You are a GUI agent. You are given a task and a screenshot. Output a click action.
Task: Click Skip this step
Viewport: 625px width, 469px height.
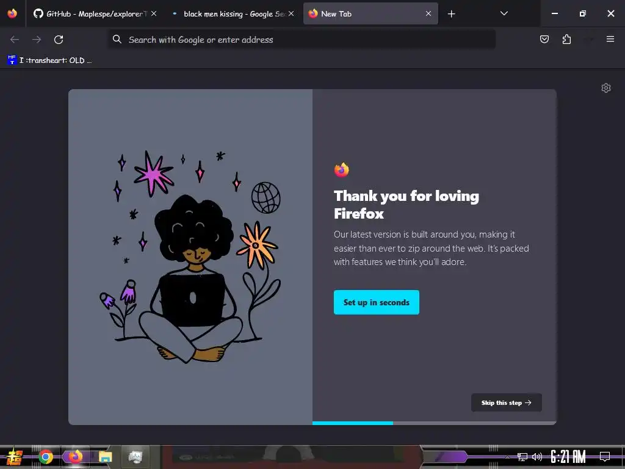(x=506, y=402)
